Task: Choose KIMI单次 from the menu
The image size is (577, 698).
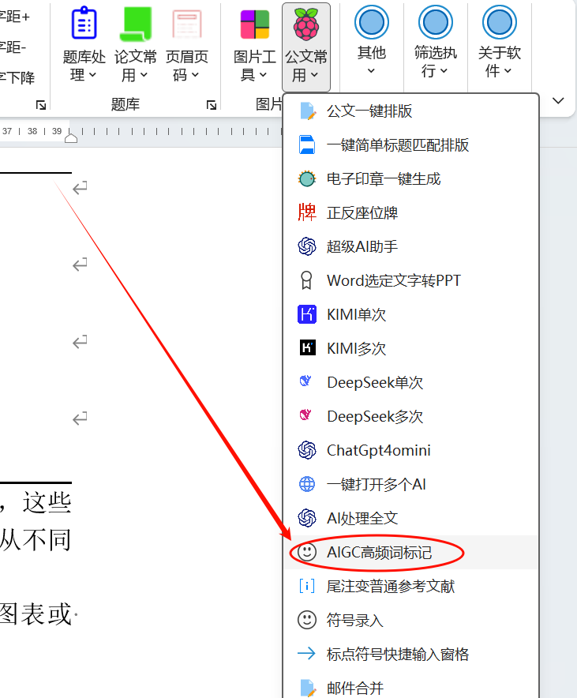Action: pos(410,314)
